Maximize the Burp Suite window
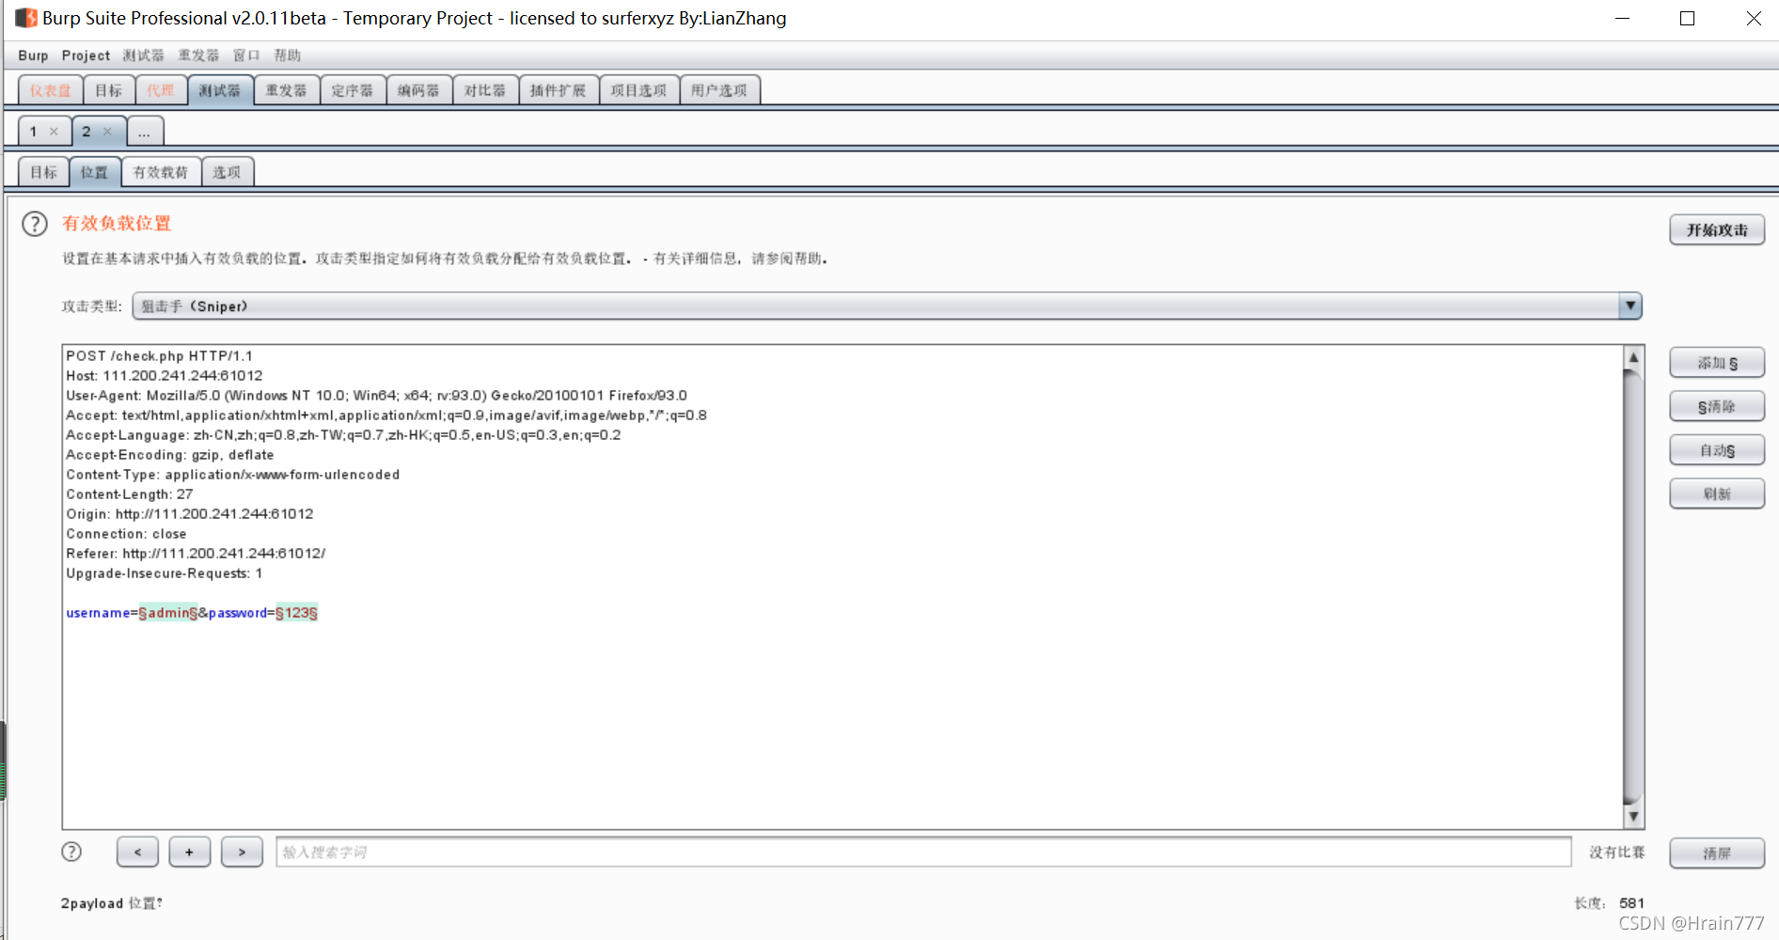This screenshot has width=1779, height=940. 1688,19
